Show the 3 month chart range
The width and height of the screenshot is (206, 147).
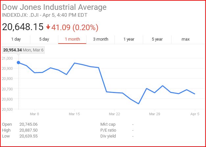(101, 39)
